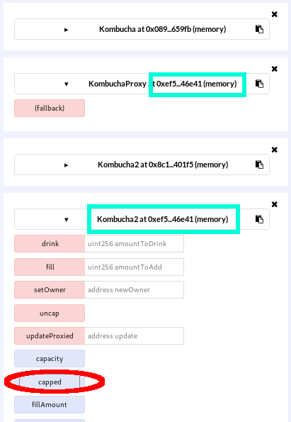Collapse KombuchaProxy contract instance
Viewport: 291px width, 422px height.
[66, 84]
